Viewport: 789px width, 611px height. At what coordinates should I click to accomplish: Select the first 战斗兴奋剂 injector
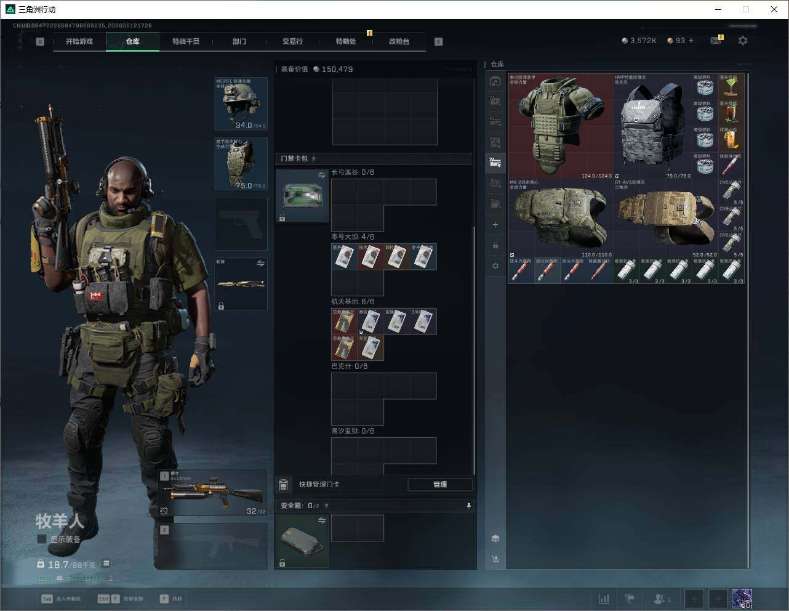tap(521, 270)
